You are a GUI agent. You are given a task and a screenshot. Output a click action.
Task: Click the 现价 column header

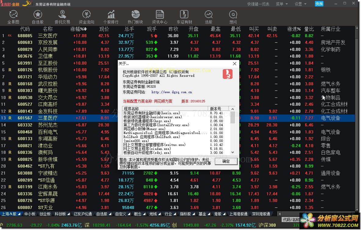pyautogui.click(x=104, y=29)
